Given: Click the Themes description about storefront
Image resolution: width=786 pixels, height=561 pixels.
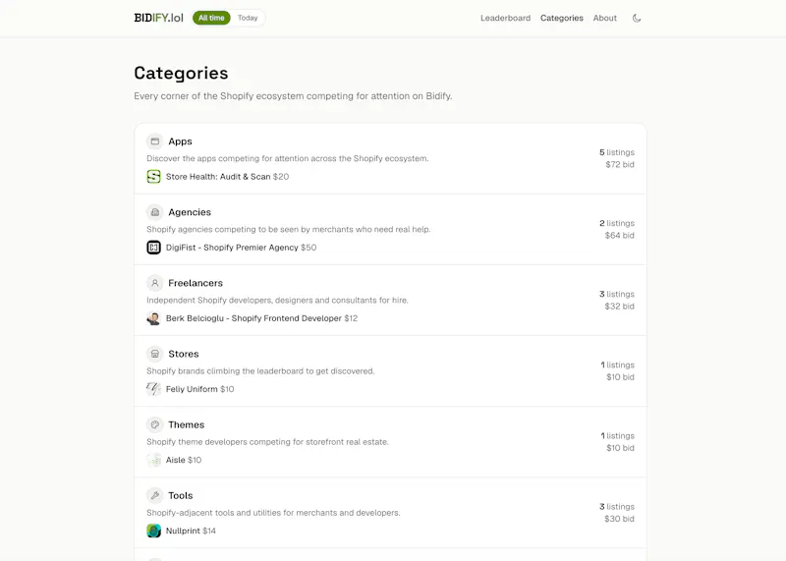Looking at the screenshot, I should pyautogui.click(x=267, y=442).
